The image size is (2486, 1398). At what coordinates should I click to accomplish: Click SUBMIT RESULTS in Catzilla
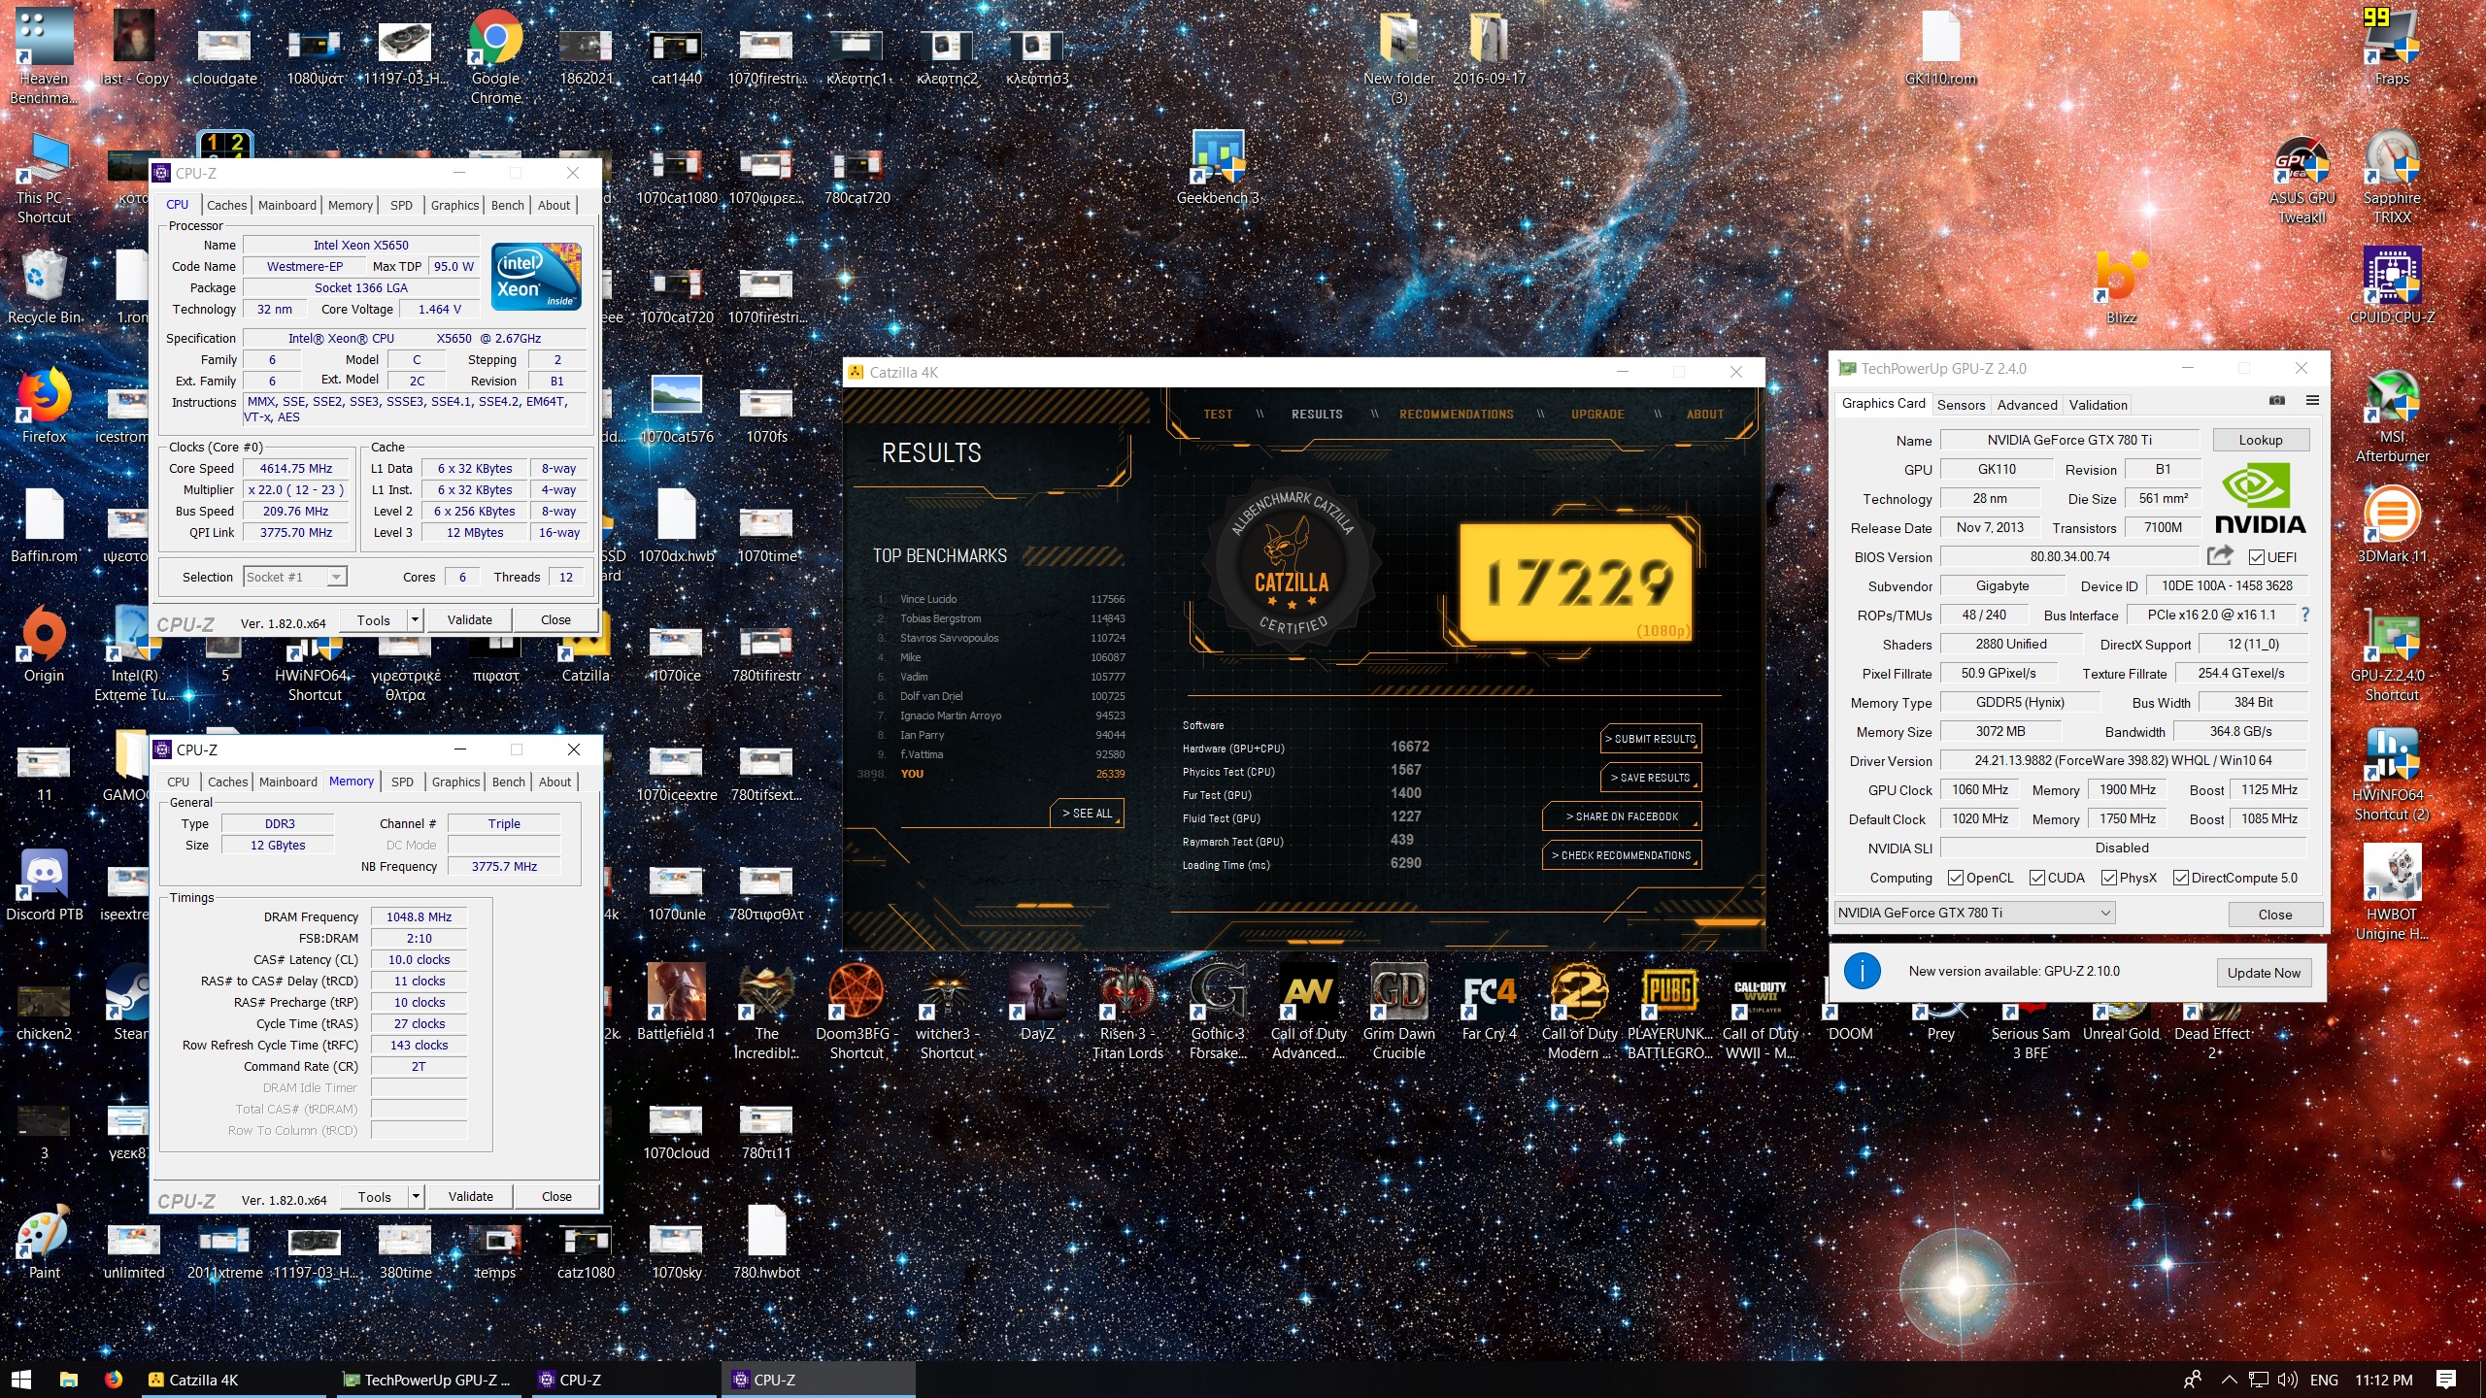pos(1650,739)
